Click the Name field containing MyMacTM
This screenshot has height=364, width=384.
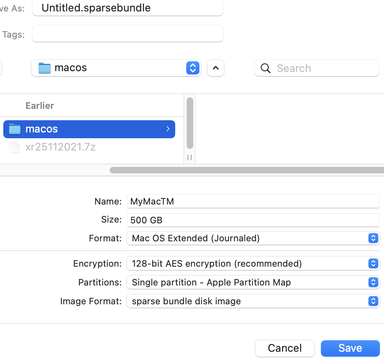tap(253, 201)
